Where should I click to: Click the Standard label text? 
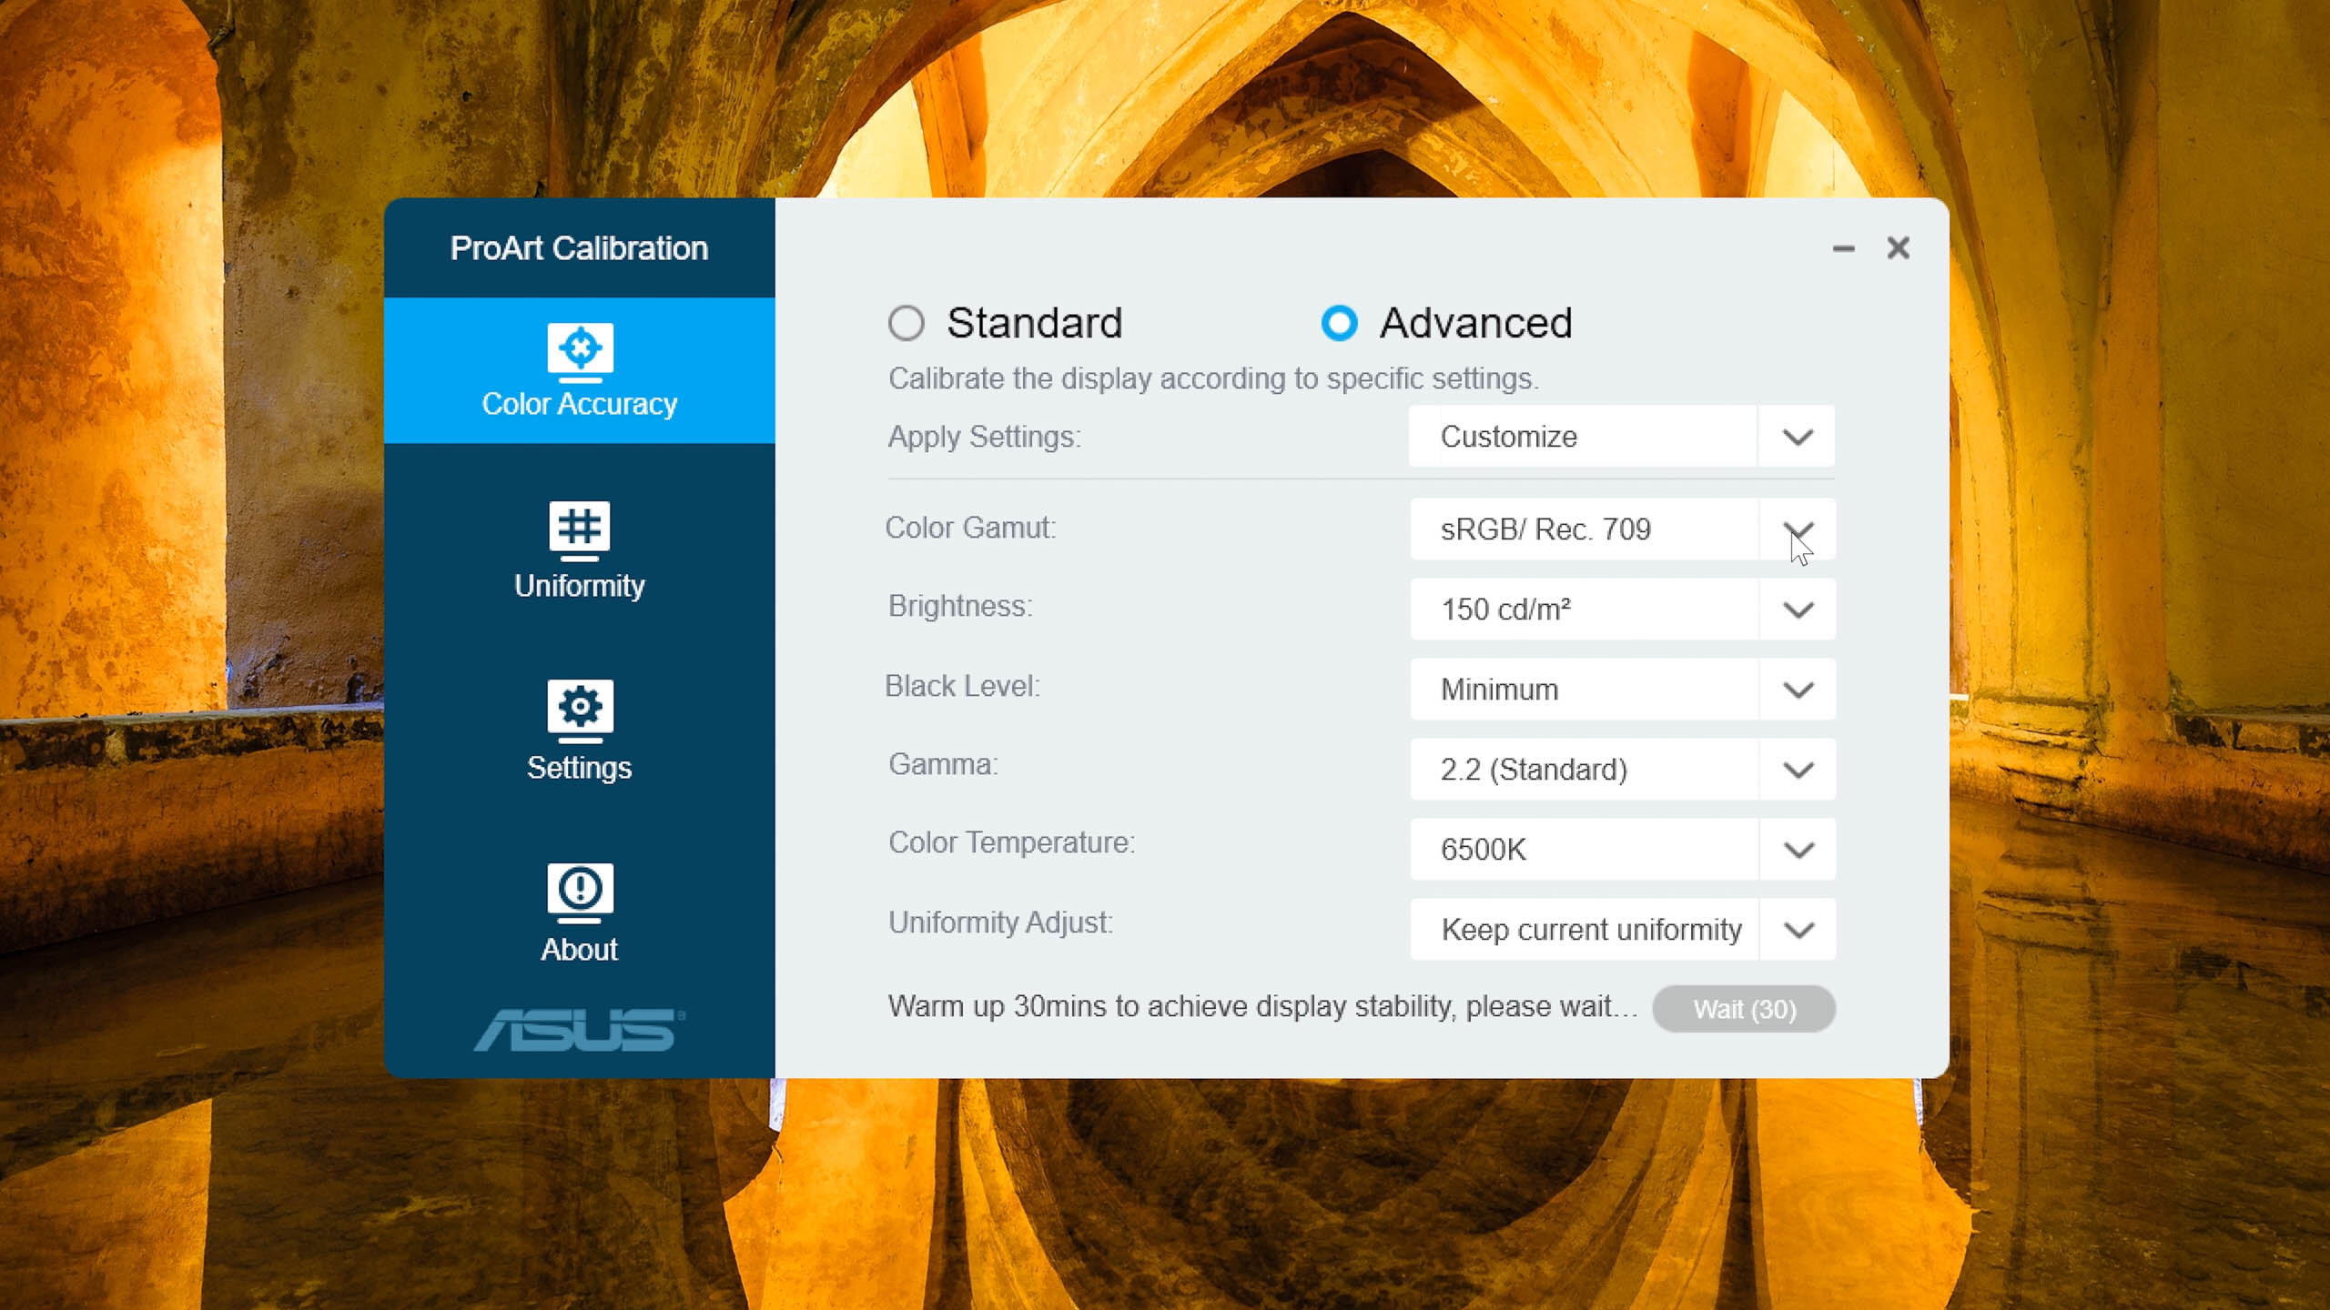[x=1035, y=323]
